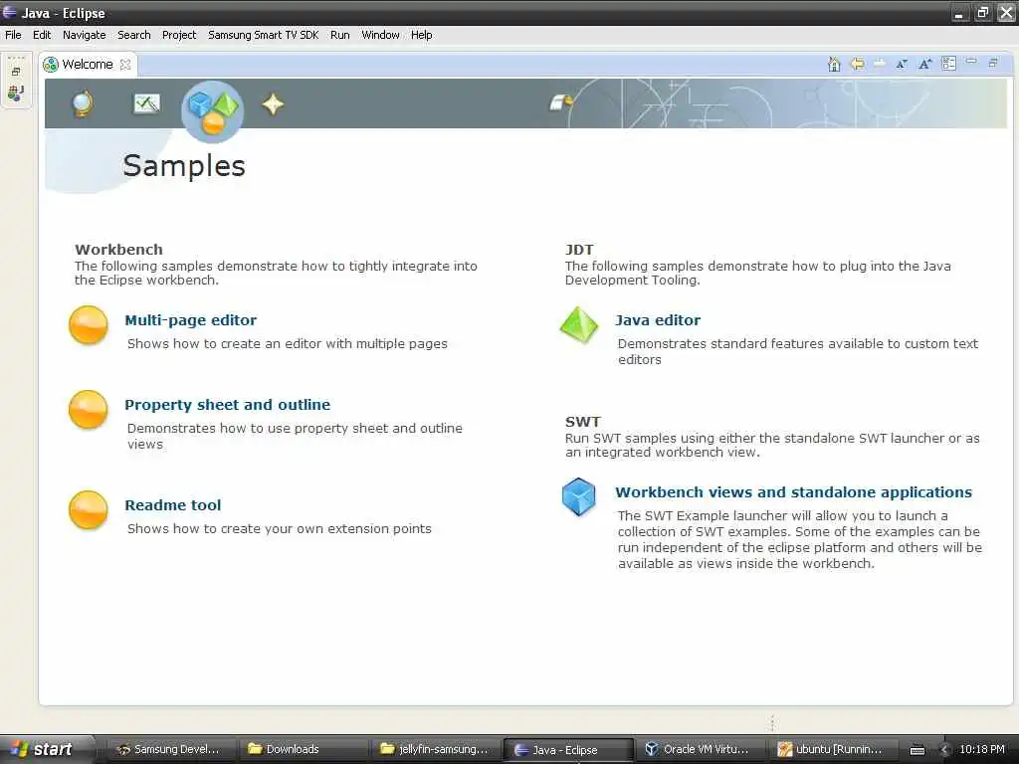Viewport: 1019px width, 764px height.
Task: Click the Workbench section heading
Action: click(119, 250)
